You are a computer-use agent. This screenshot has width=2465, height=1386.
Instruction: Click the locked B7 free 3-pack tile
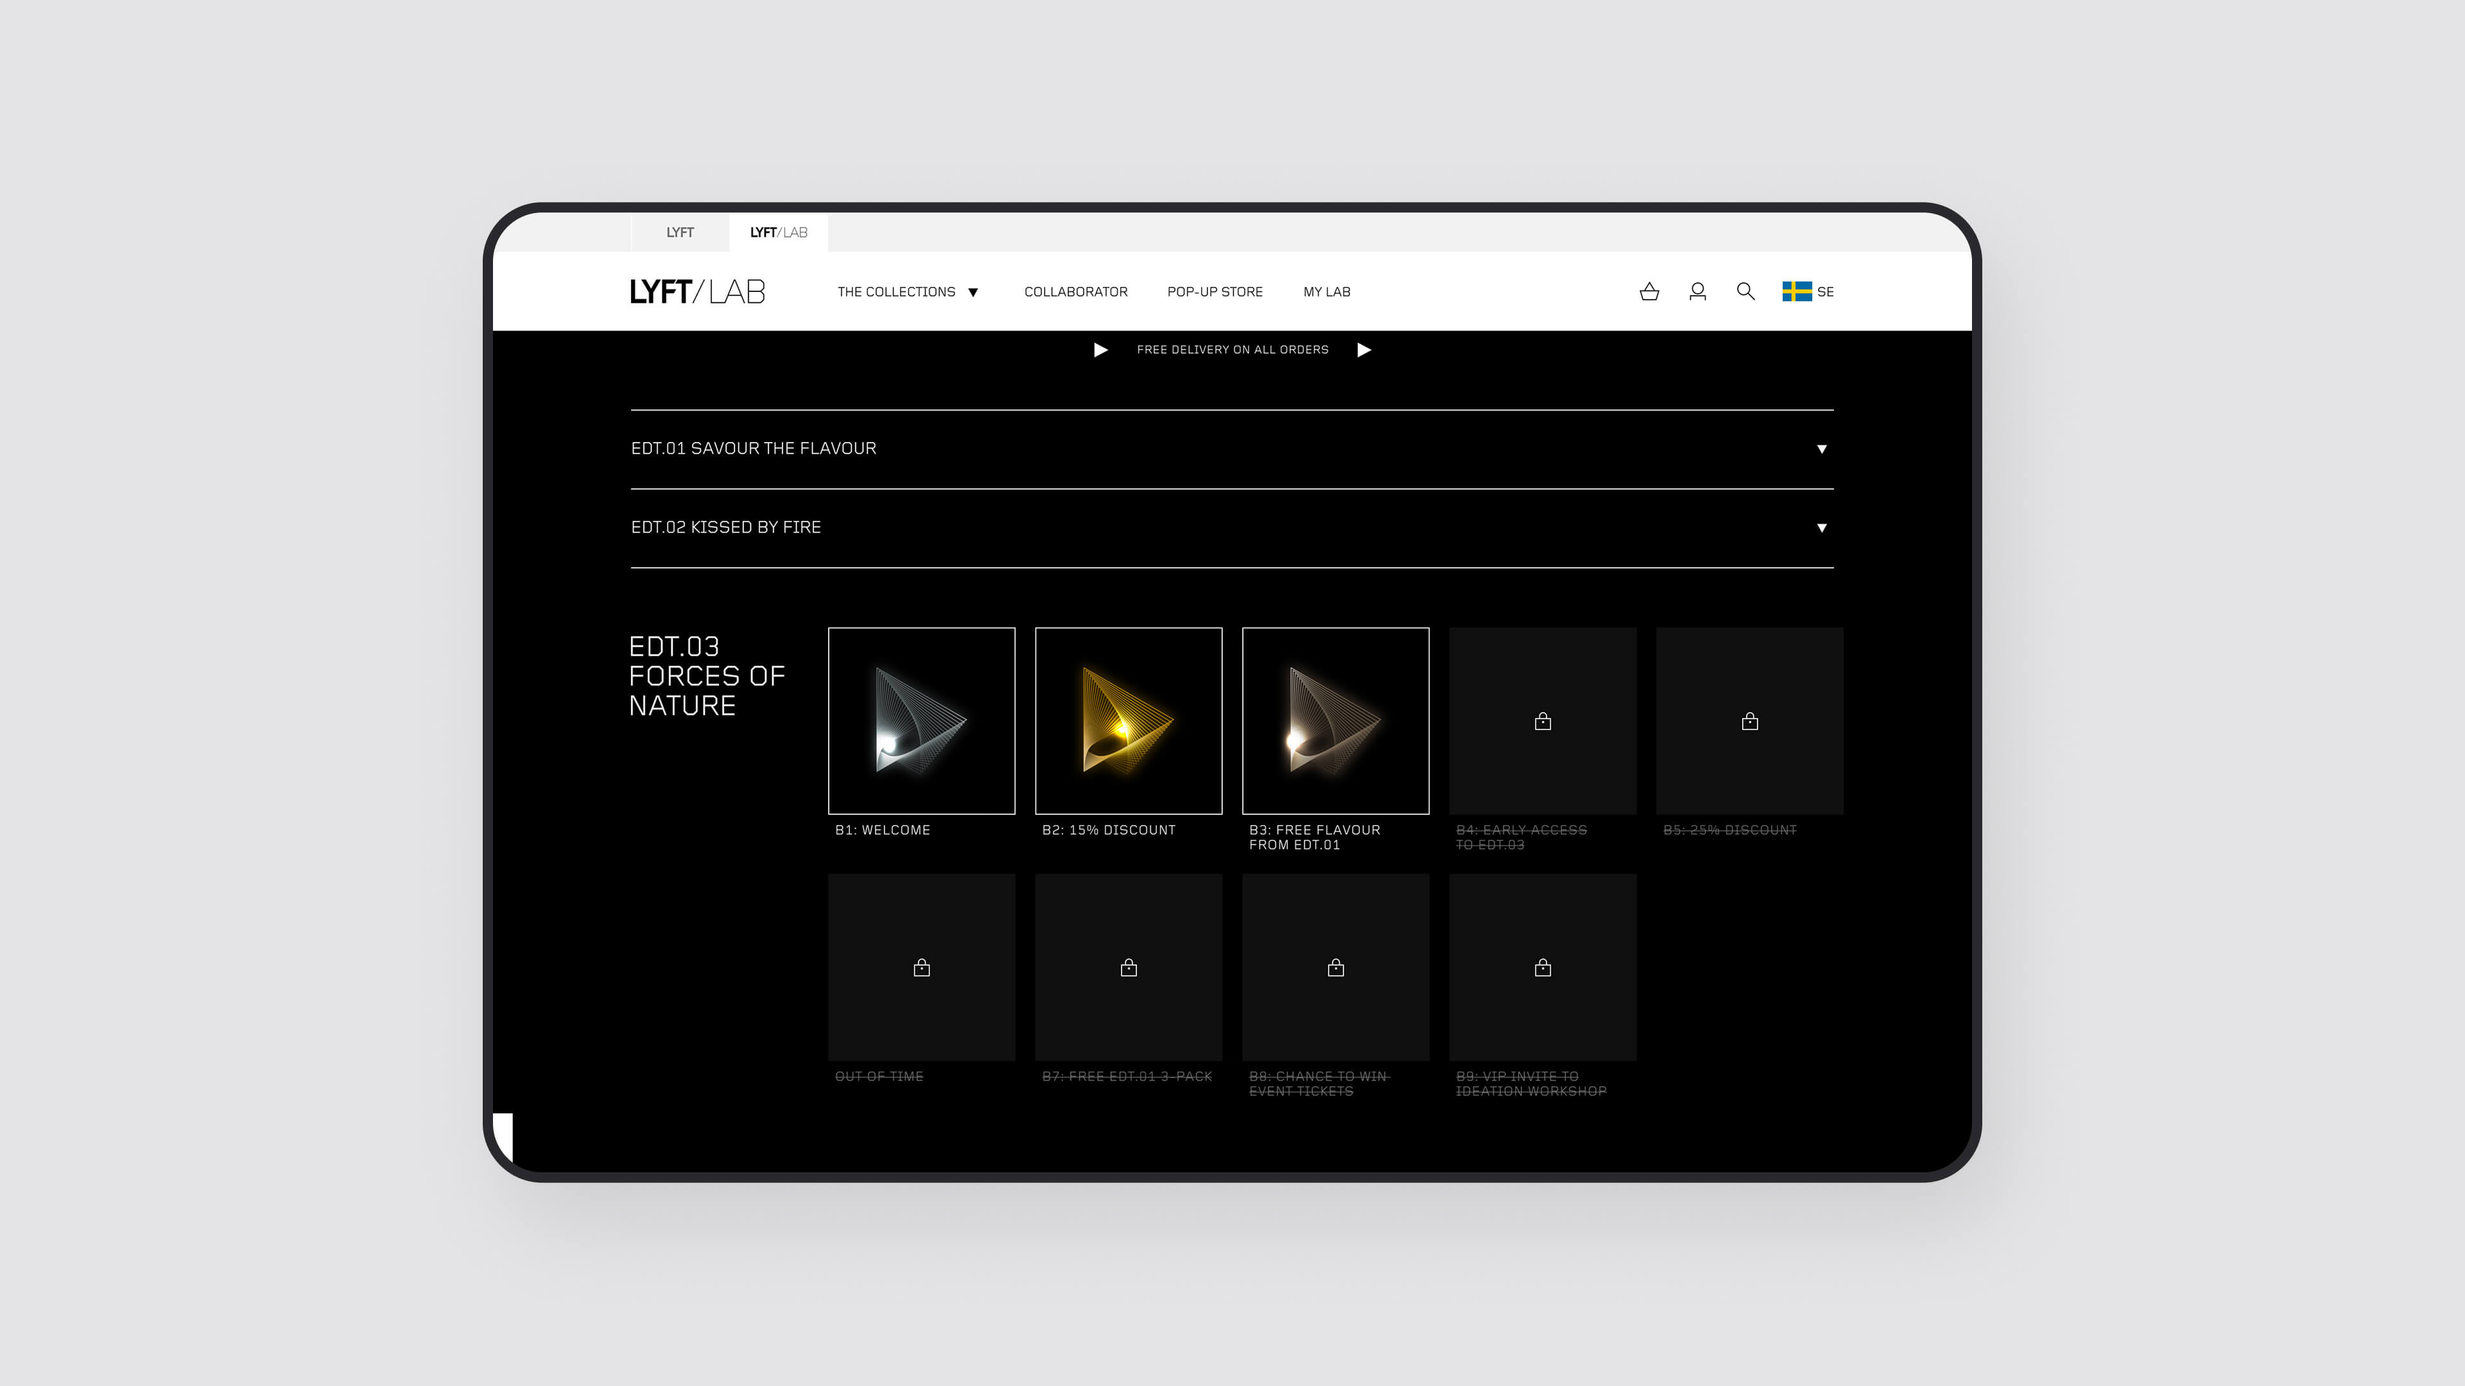tap(1129, 967)
